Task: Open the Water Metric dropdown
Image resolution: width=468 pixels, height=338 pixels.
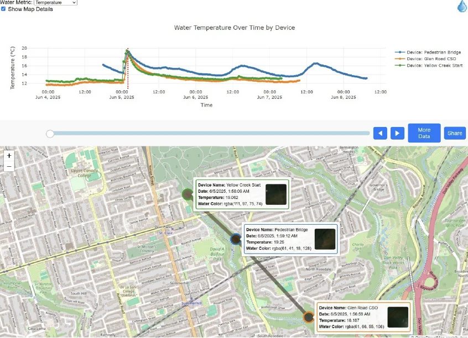Action: tap(55, 3)
